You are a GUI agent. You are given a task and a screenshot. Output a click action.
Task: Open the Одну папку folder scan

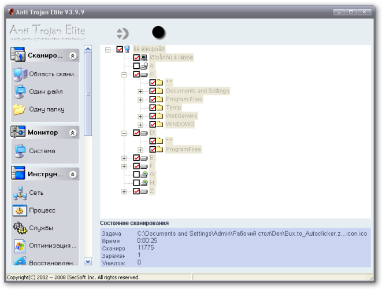pos(20,109)
